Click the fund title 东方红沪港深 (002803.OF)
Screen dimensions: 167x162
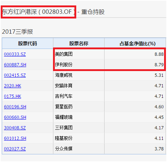(38, 12)
